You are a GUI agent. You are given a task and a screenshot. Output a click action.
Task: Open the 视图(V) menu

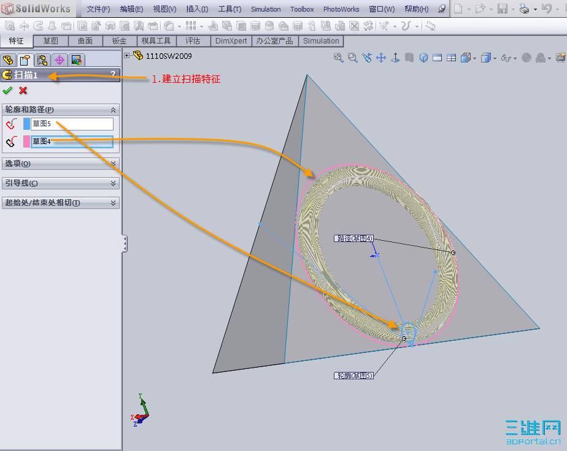pos(165,9)
